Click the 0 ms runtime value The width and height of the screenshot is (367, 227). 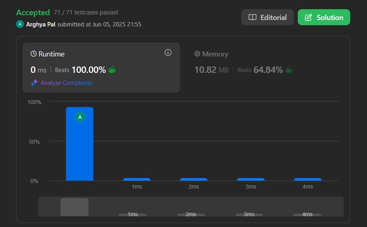(38, 70)
